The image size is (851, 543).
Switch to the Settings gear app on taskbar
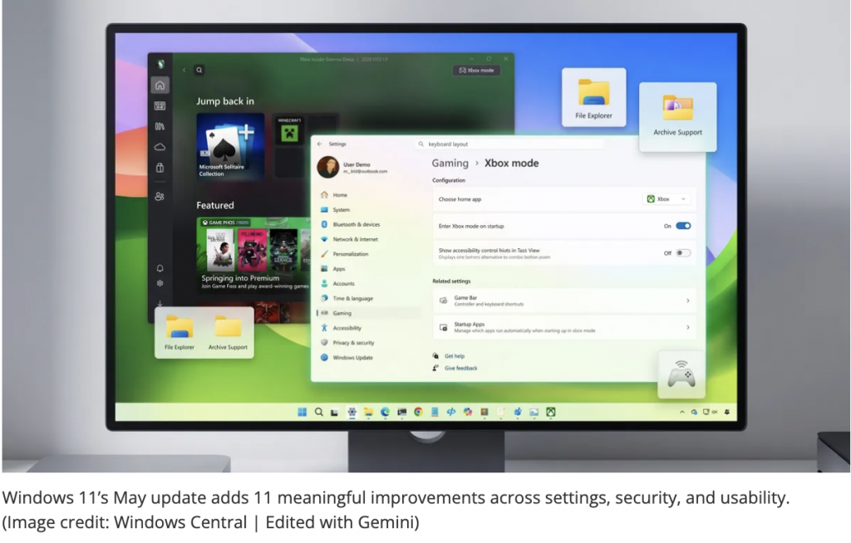click(x=352, y=413)
